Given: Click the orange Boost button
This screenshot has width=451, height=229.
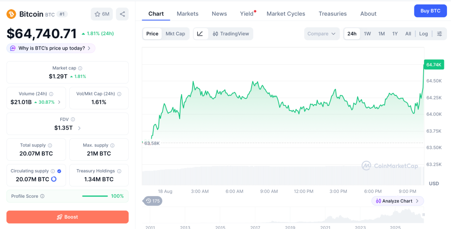Looking at the screenshot, I should pos(67,217).
